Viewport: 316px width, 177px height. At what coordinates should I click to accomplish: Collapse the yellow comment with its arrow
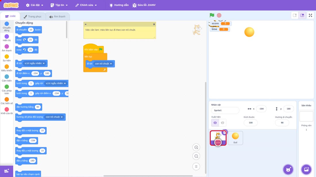click(86, 24)
